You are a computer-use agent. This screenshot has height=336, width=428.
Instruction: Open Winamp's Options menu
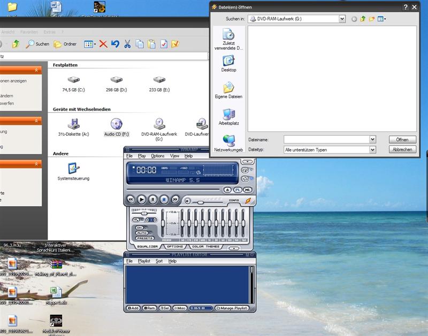point(157,156)
